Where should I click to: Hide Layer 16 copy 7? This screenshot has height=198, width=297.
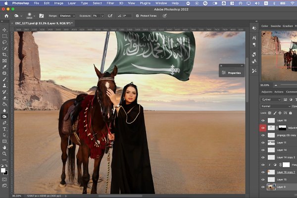(x=263, y=172)
